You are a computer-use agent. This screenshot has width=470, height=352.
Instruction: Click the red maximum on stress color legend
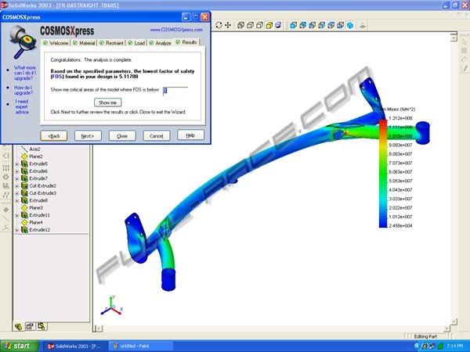pyautogui.click(x=383, y=124)
